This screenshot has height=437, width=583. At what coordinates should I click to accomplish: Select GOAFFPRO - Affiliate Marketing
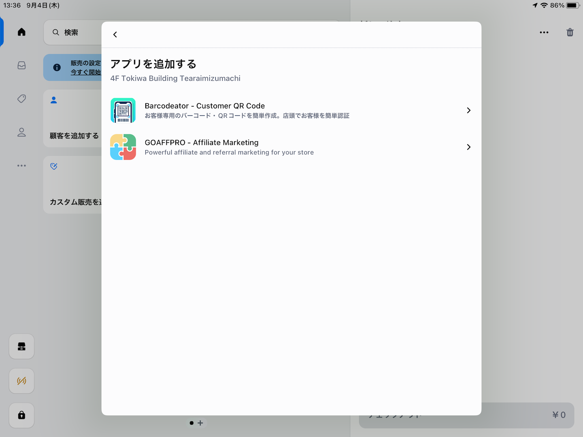click(x=202, y=142)
